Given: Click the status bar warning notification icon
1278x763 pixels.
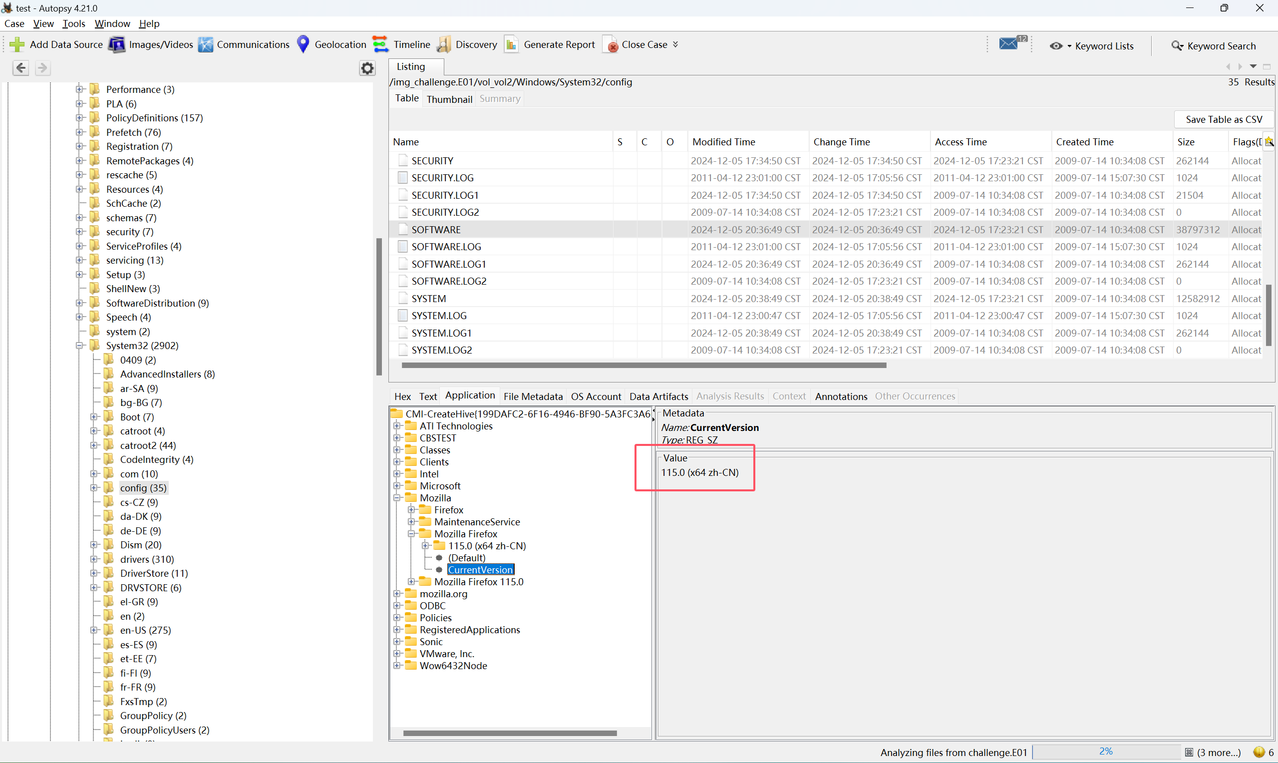Looking at the screenshot, I should (1259, 752).
